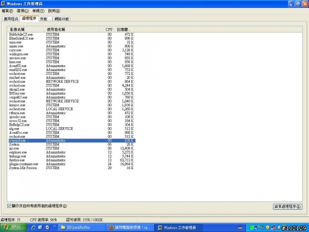Image resolution: width=309 pixels, height=232 pixels.
Task: Select the AvastSvc.exe process row
Action: tap(71, 132)
